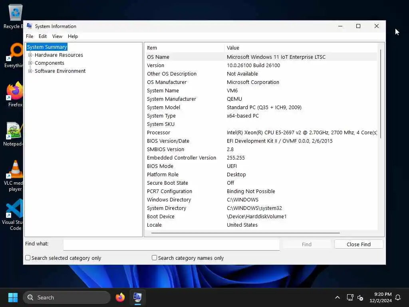Screen dimensions: 409x307
Task: Open the Recycle Bin desktop icon
Action: coord(13,16)
